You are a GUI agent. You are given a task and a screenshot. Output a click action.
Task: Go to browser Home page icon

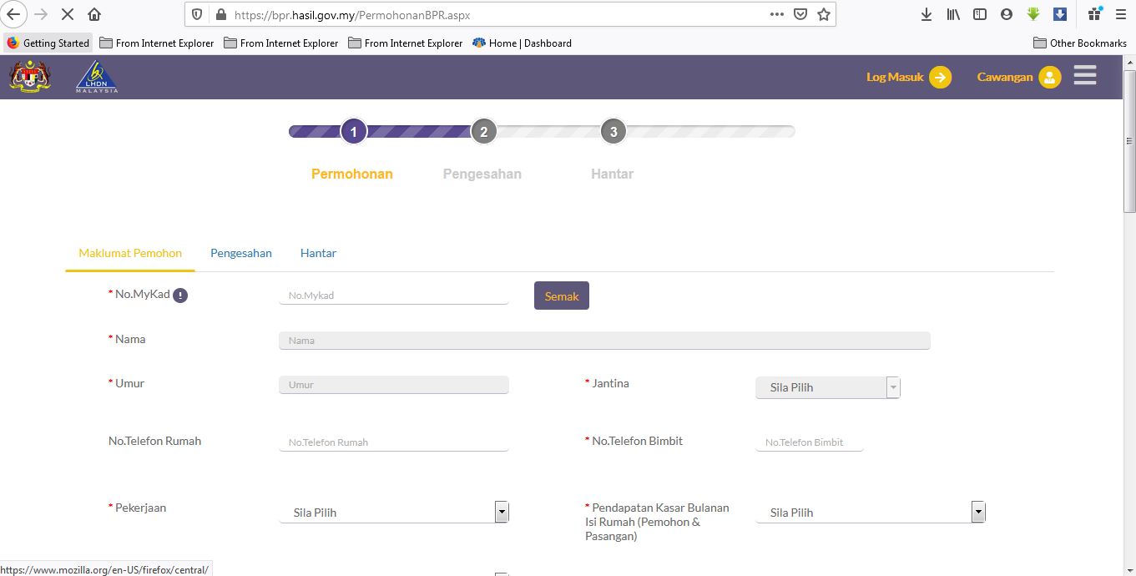coord(94,14)
